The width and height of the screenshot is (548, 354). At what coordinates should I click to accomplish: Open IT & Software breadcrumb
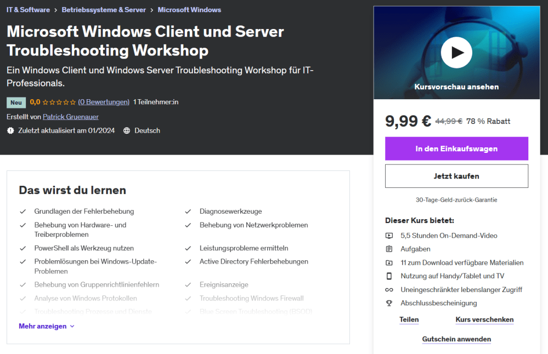28,10
